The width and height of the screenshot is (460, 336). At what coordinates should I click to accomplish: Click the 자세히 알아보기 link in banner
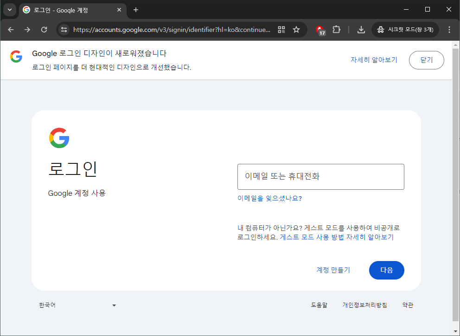point(374,60)
